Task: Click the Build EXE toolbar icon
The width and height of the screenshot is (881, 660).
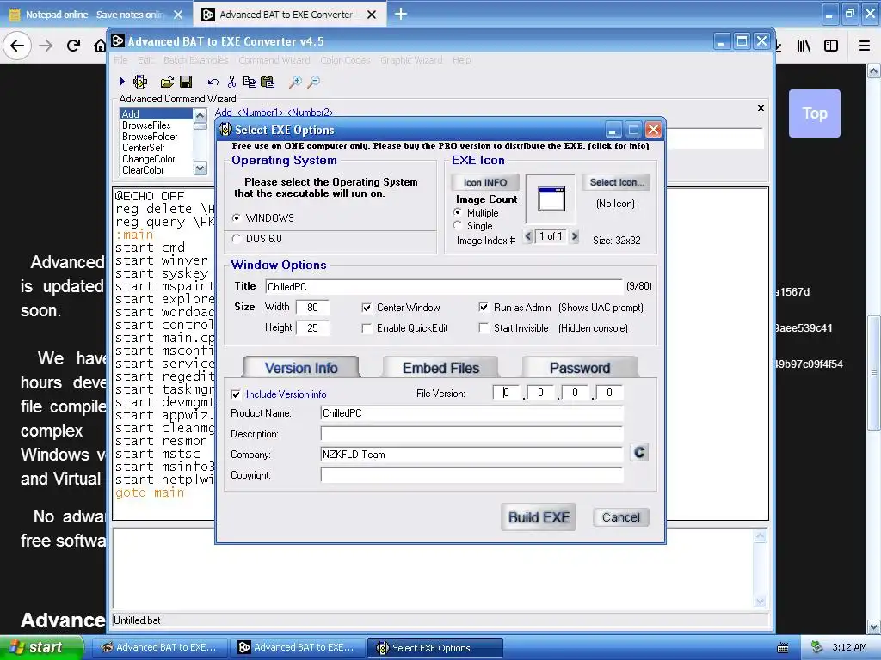Action: coord(140,82)
